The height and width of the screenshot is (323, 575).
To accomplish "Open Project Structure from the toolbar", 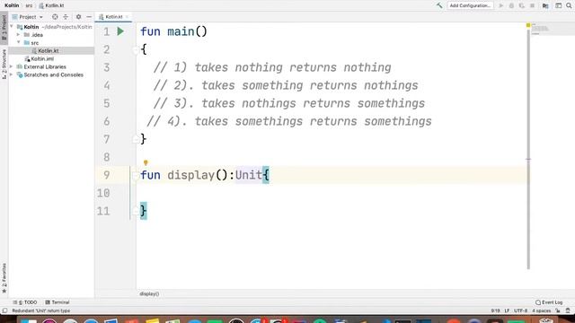I will click(545, 5).
